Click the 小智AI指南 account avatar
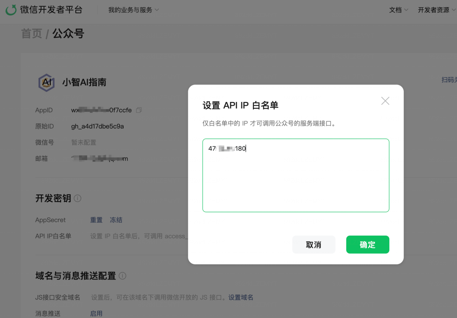457x318 pixels. point(47,82)
